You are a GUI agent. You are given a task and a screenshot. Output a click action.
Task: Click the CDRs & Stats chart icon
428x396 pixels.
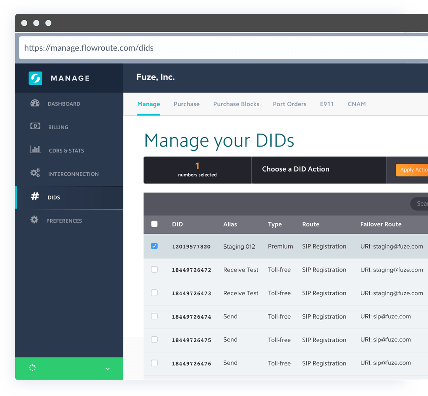point(35,149)
